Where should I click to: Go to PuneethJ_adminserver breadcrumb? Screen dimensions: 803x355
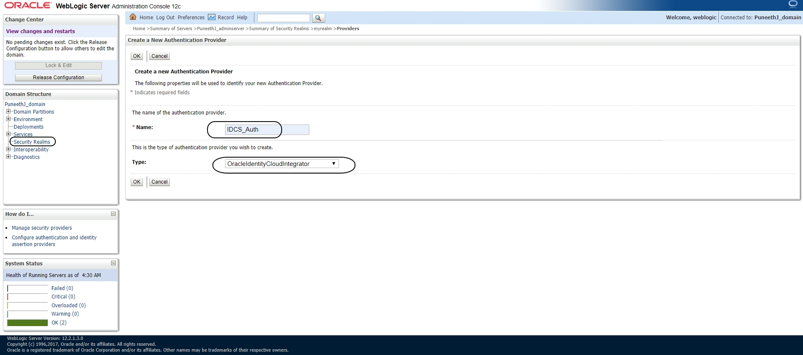[221, 29]
